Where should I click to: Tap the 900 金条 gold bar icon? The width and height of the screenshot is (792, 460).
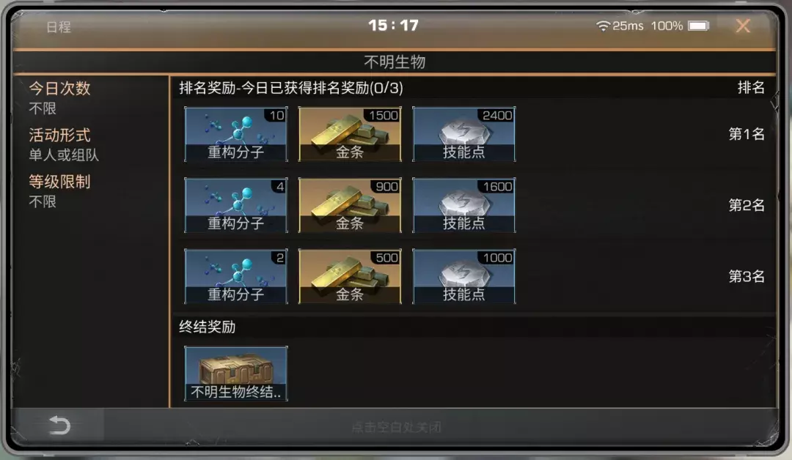tap(350, 205)
